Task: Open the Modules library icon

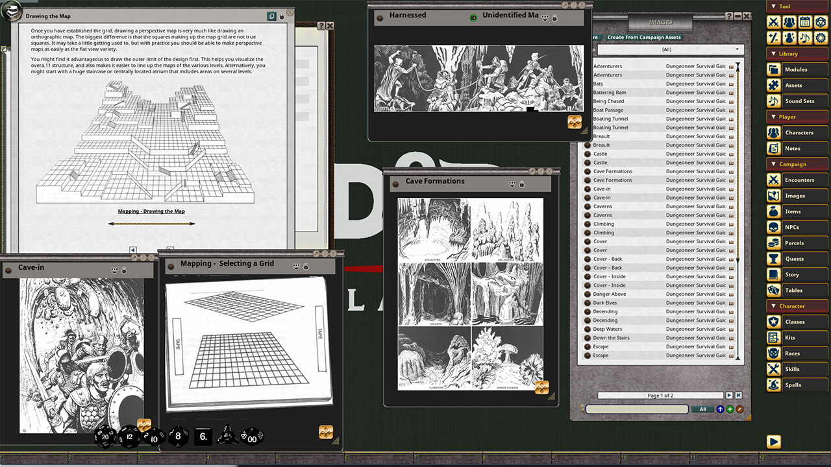Action: point(773,69)
